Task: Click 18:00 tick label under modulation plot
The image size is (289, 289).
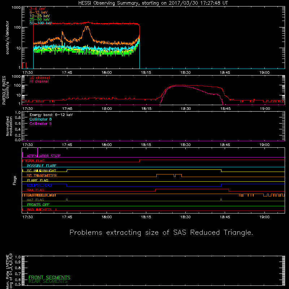Action: tap(107, 145)
